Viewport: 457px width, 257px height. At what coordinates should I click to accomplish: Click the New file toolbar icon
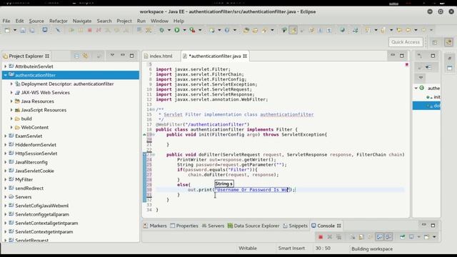point(8,30)
